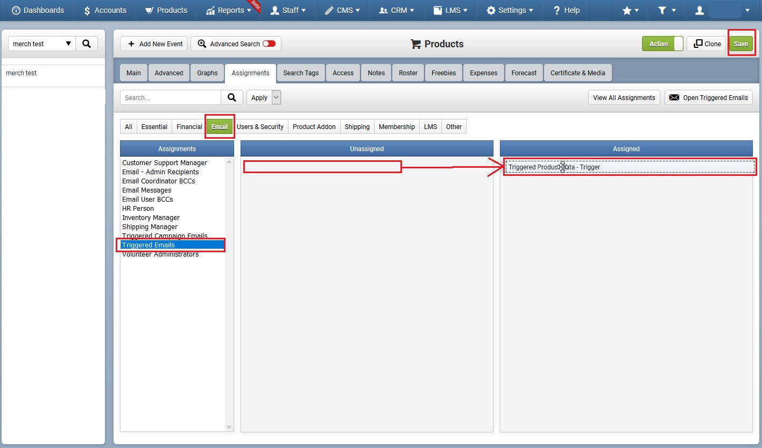Select the Users & Security filter
This screenshot has width=762, height=448.
(x=260, y=127)
